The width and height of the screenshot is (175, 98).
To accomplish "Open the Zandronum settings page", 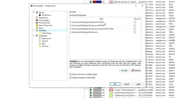I will pos(46,15).
